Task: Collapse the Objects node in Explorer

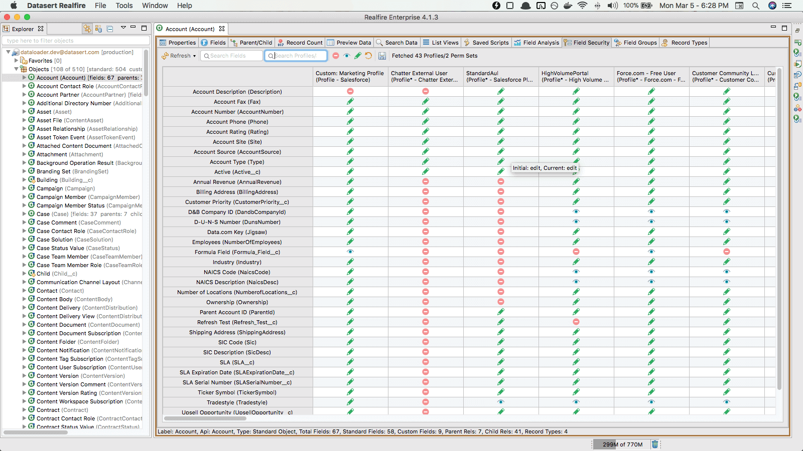Action: point(17,69)
